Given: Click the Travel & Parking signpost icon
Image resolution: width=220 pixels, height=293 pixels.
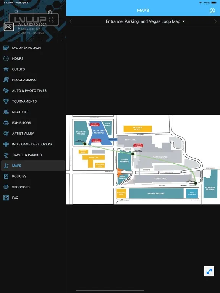Looking at the screenshot, I should coord(6,155).
